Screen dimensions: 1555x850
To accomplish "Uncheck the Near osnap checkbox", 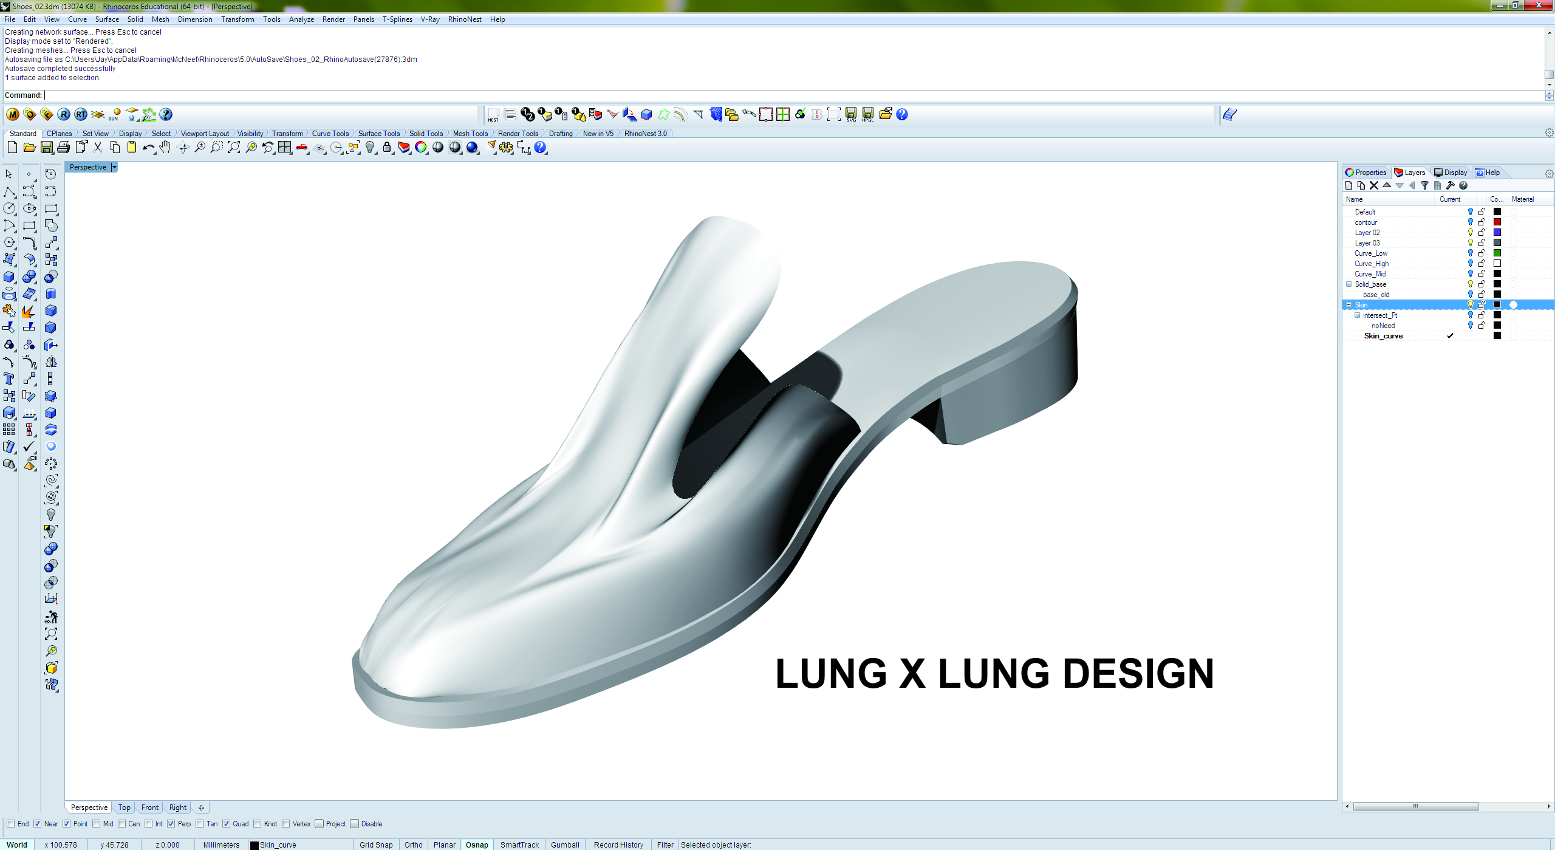I will (37, 824).
